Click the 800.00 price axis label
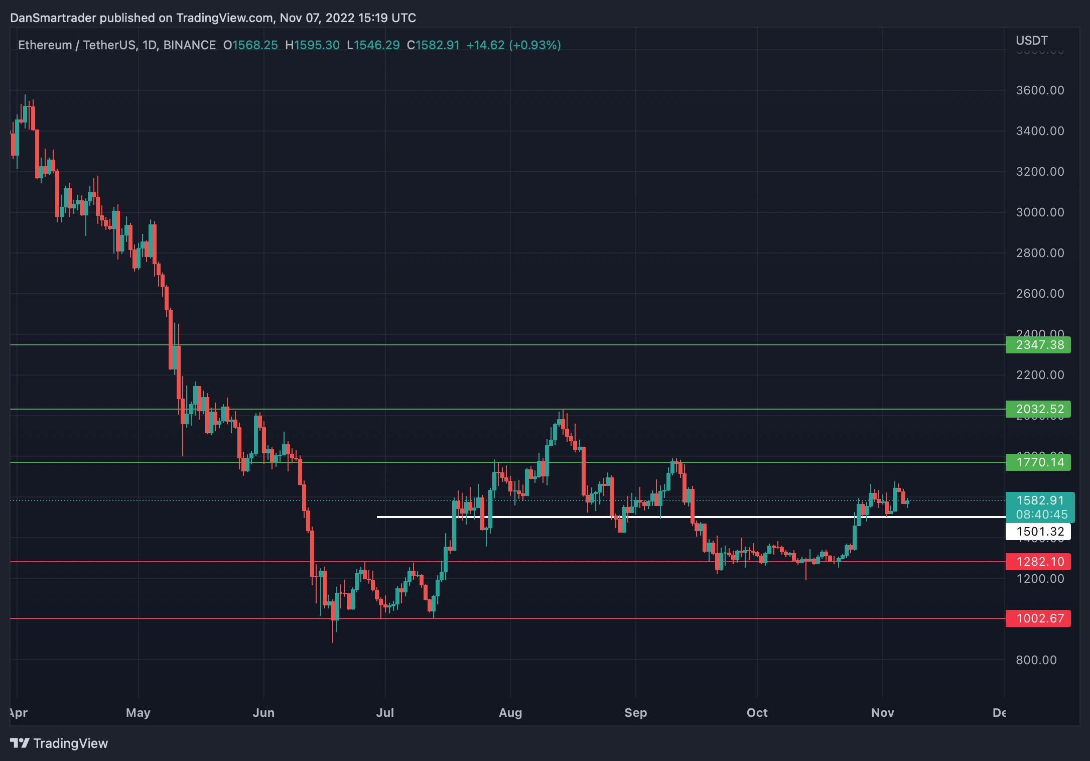Viewport: 1090px width, 761px height. point(1036,660)
